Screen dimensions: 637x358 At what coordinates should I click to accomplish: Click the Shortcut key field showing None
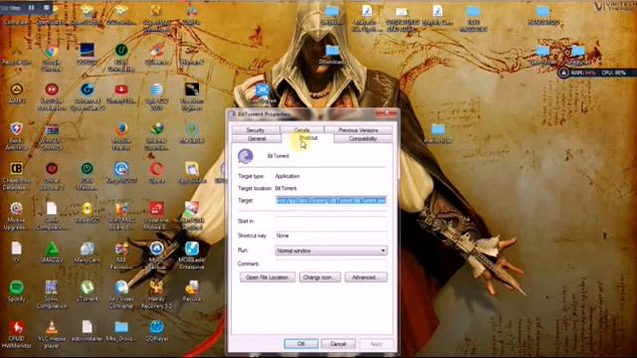pos(330,236)
